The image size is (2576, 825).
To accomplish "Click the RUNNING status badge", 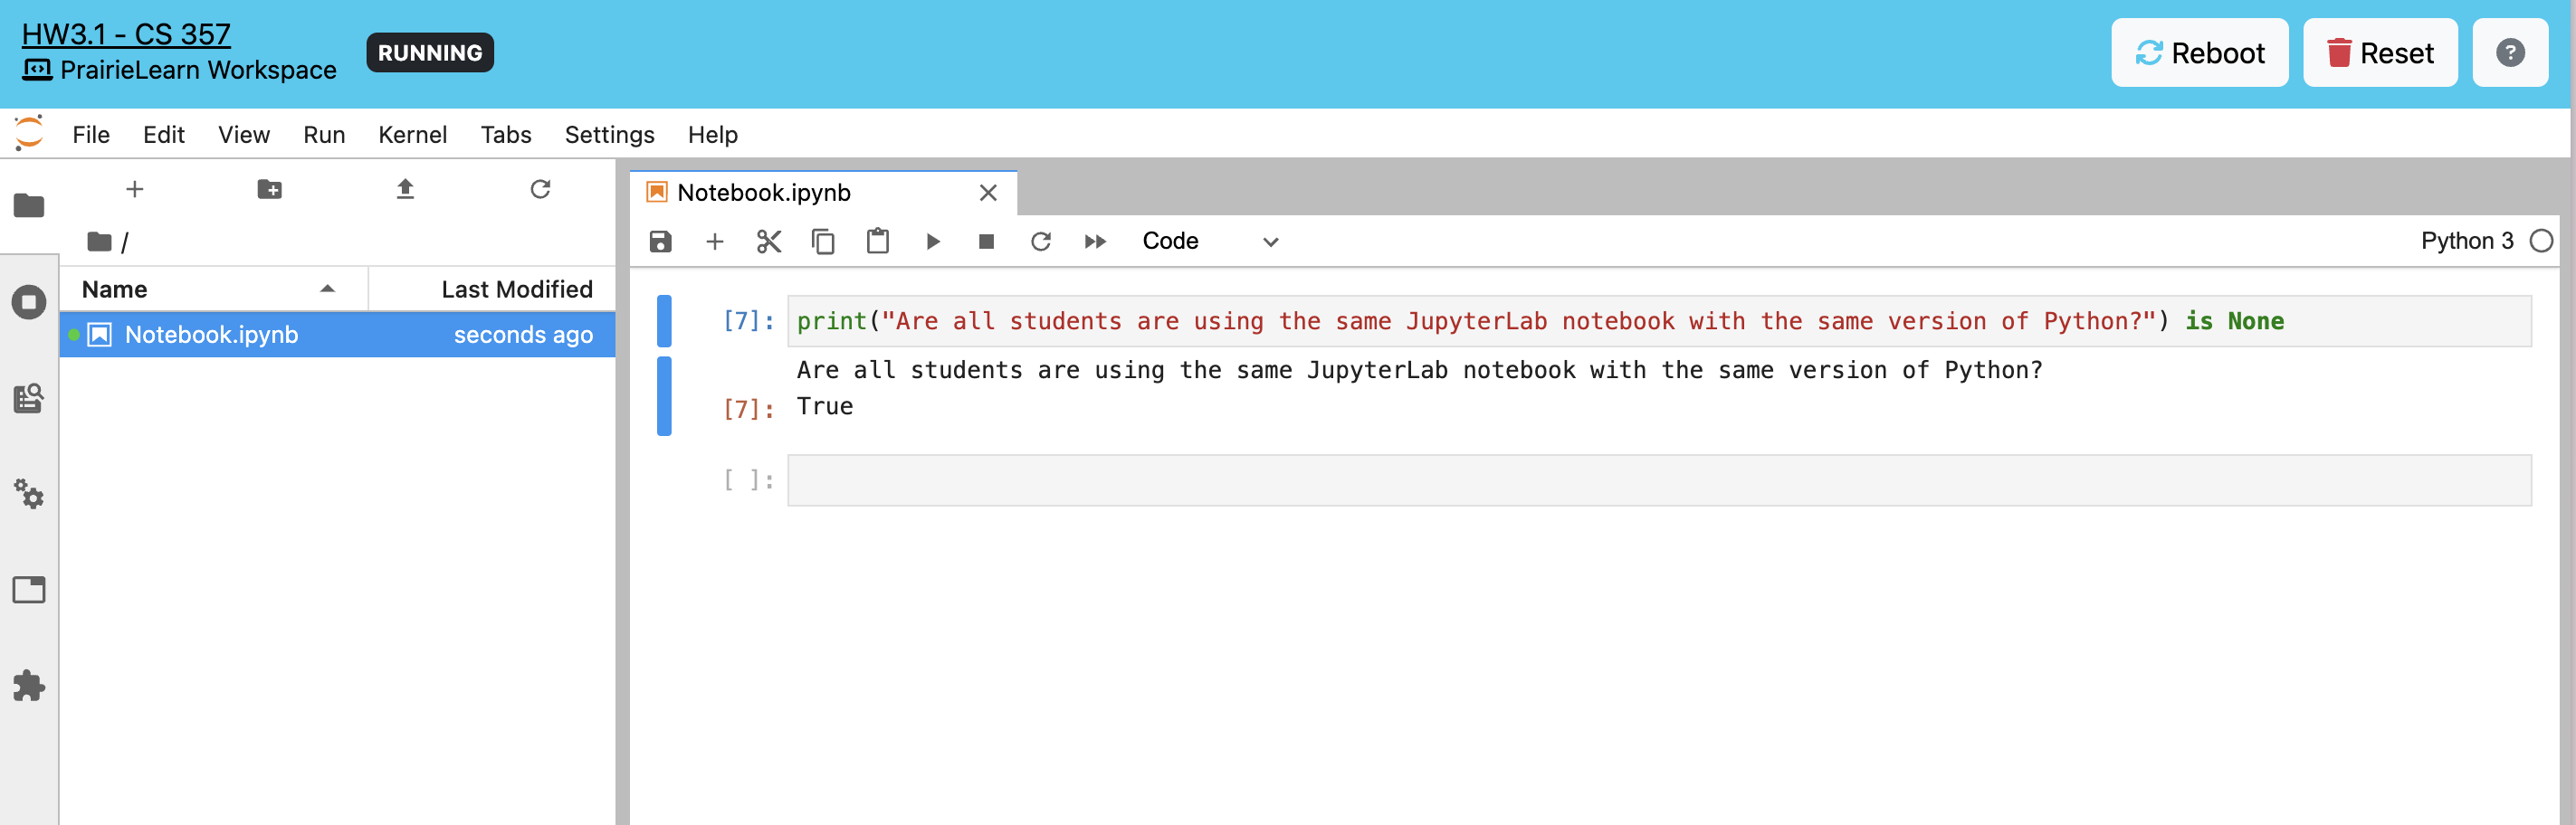I will point(430,53).
